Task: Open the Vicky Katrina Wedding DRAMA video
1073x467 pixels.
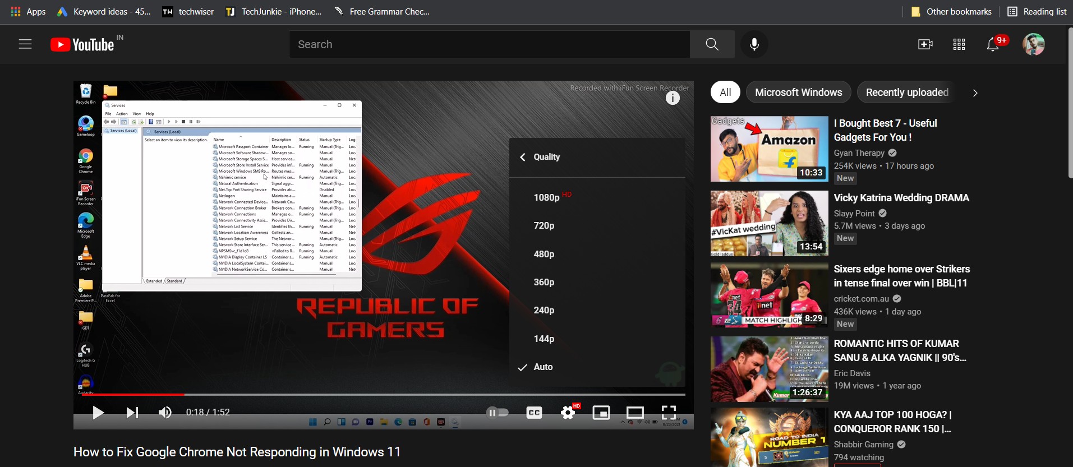Action: tap(901, 198)
